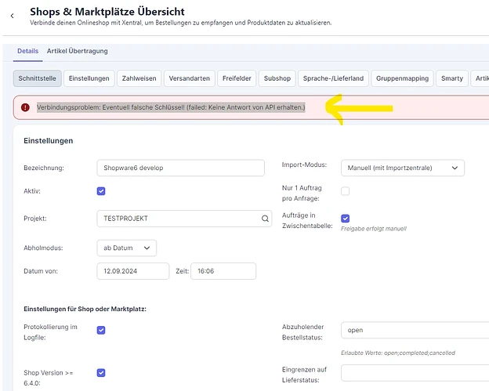Click the Zeit field showing 16:06
Image resolution: width=489 pixels, height=391 pixels.
point(223,271)
